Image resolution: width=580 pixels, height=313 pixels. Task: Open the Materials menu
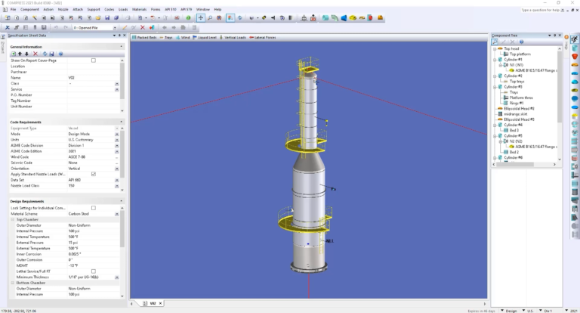click(139, 9)
